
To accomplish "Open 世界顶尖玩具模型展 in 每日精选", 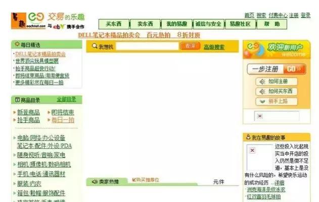I will coord(37,61).
